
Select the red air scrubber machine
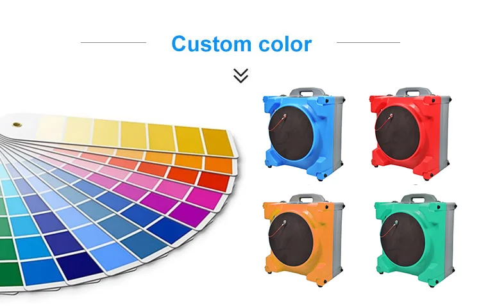(x=410, y=134)
